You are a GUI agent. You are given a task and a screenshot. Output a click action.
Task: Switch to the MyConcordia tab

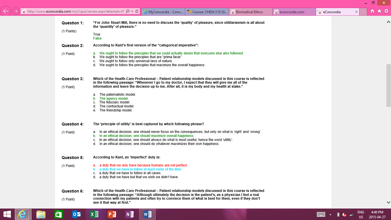coord(163,12)
